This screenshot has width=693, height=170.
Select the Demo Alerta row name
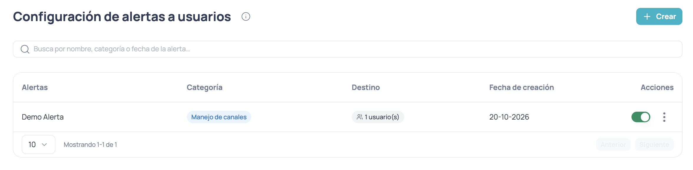click(x=43, y=117)
